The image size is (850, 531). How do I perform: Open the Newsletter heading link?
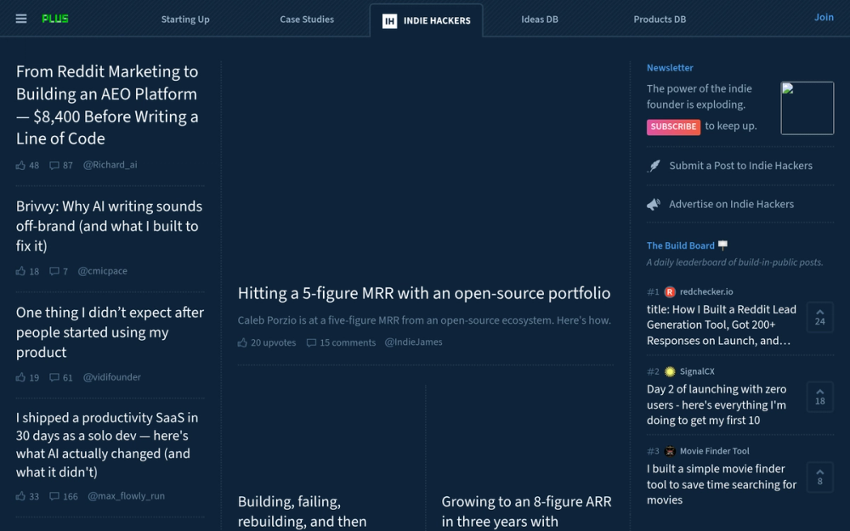click(670, 68)
